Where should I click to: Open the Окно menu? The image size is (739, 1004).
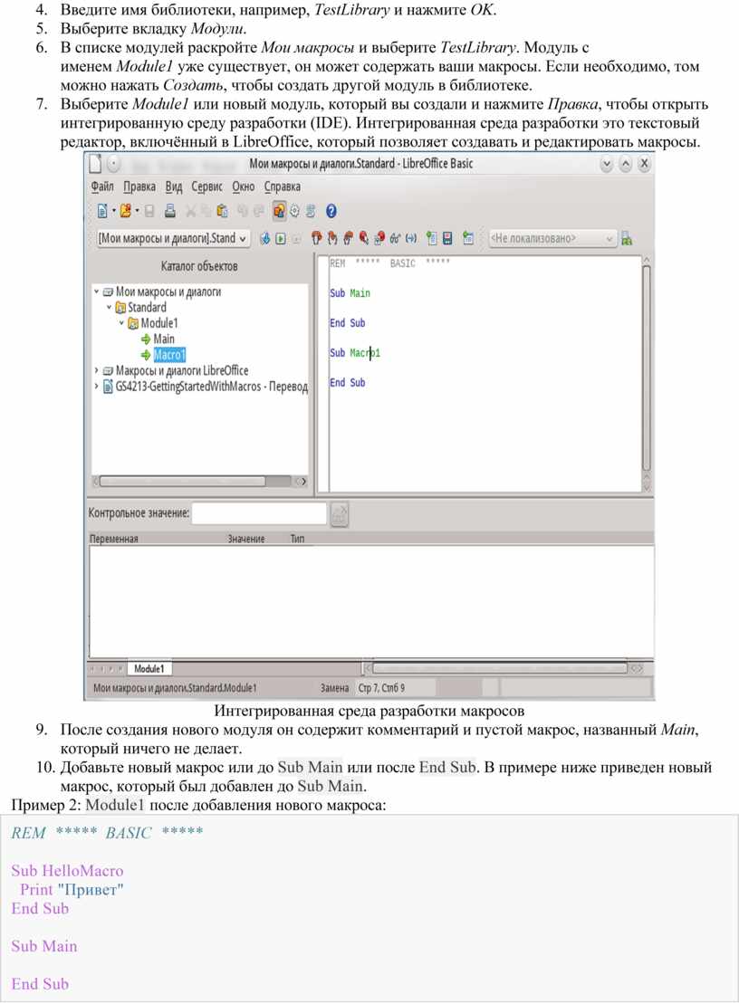[x=244, y=186]
